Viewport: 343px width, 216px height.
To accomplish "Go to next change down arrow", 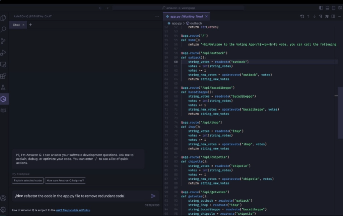I will pos(314,16).
